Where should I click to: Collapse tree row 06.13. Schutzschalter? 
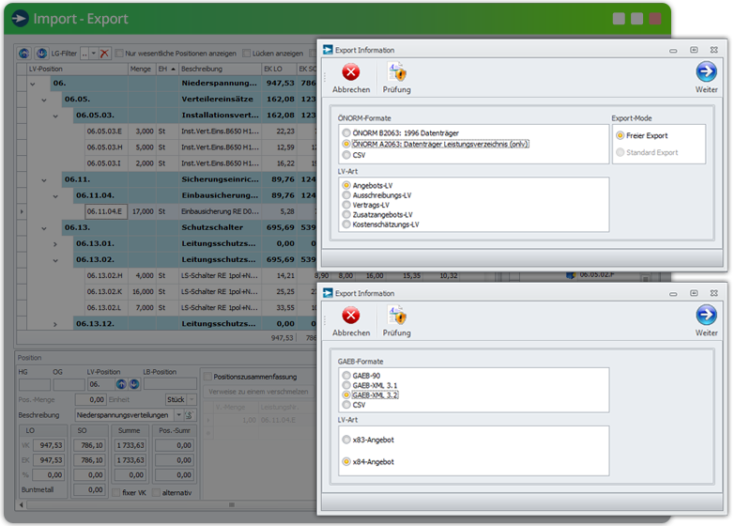(x=44, y=227)
